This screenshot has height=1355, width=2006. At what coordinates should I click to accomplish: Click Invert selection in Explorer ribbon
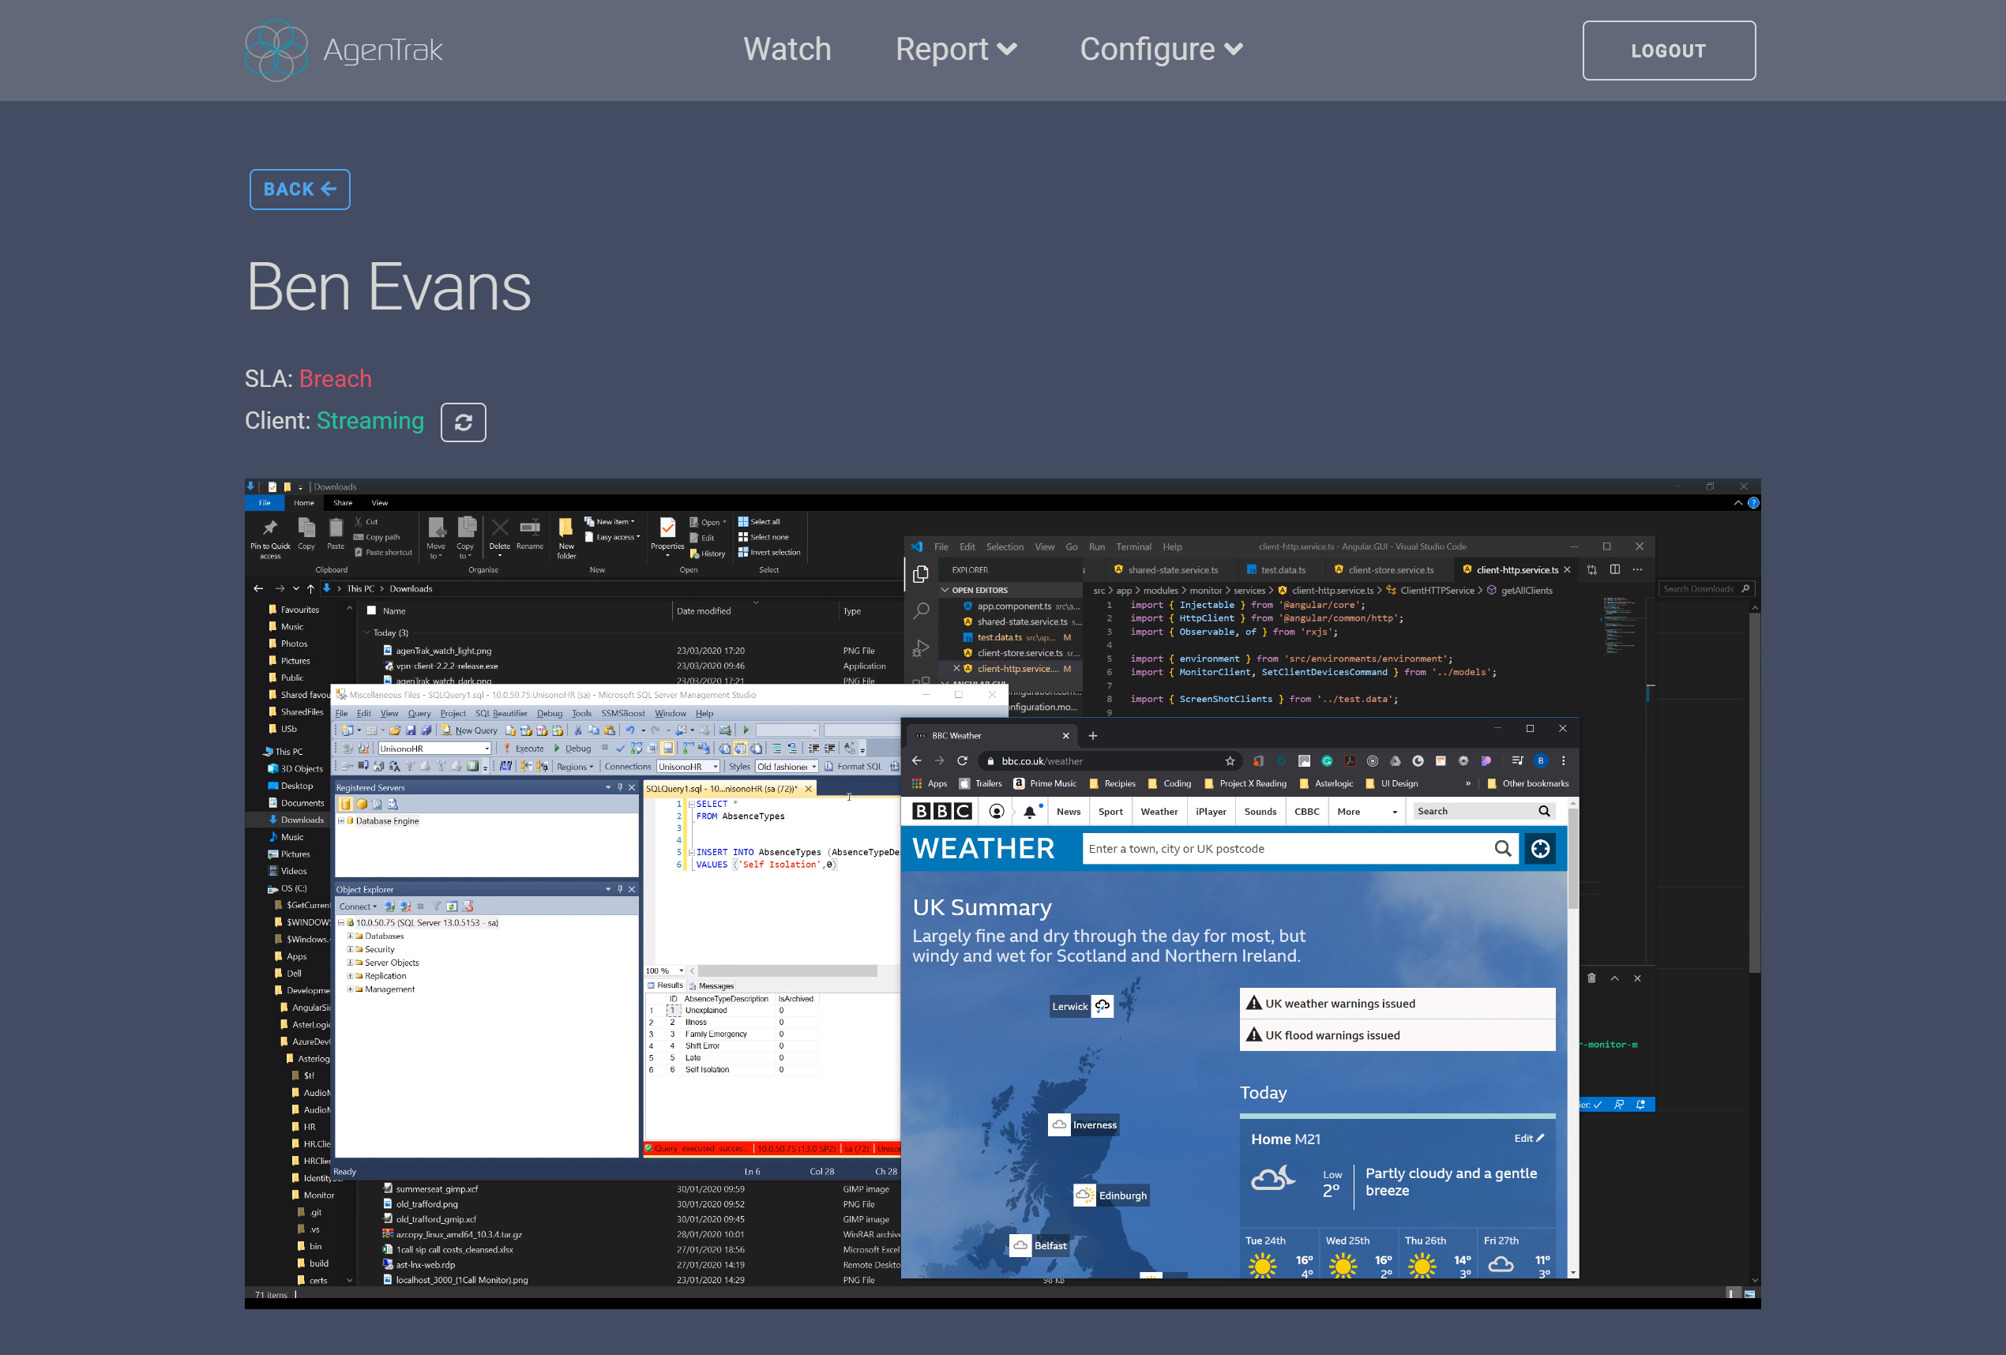click(x=769, y=553)
